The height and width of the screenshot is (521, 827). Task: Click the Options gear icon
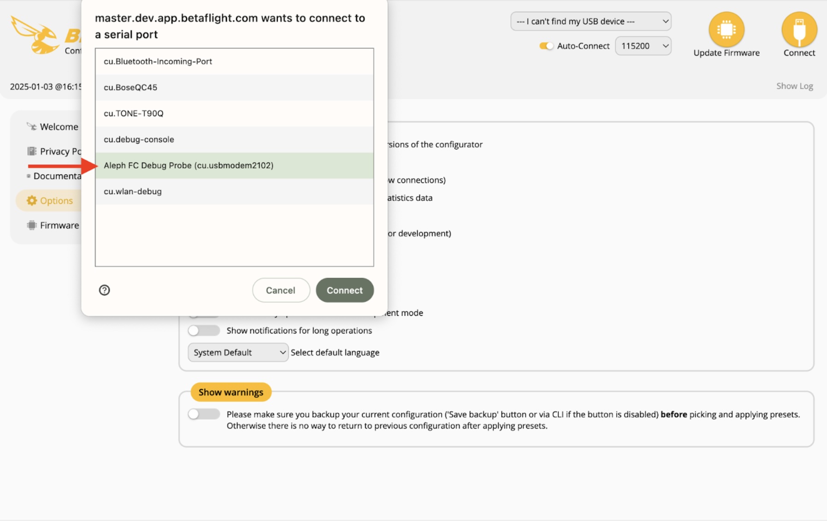(31, 201)
